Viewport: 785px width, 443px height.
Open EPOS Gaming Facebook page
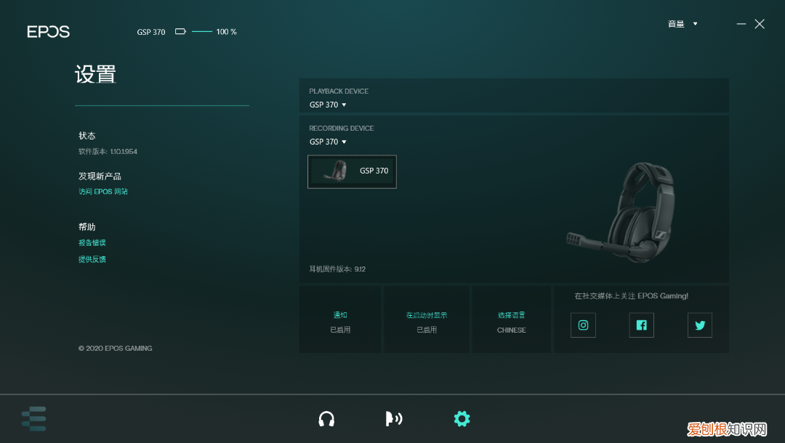tap(641, 325)
